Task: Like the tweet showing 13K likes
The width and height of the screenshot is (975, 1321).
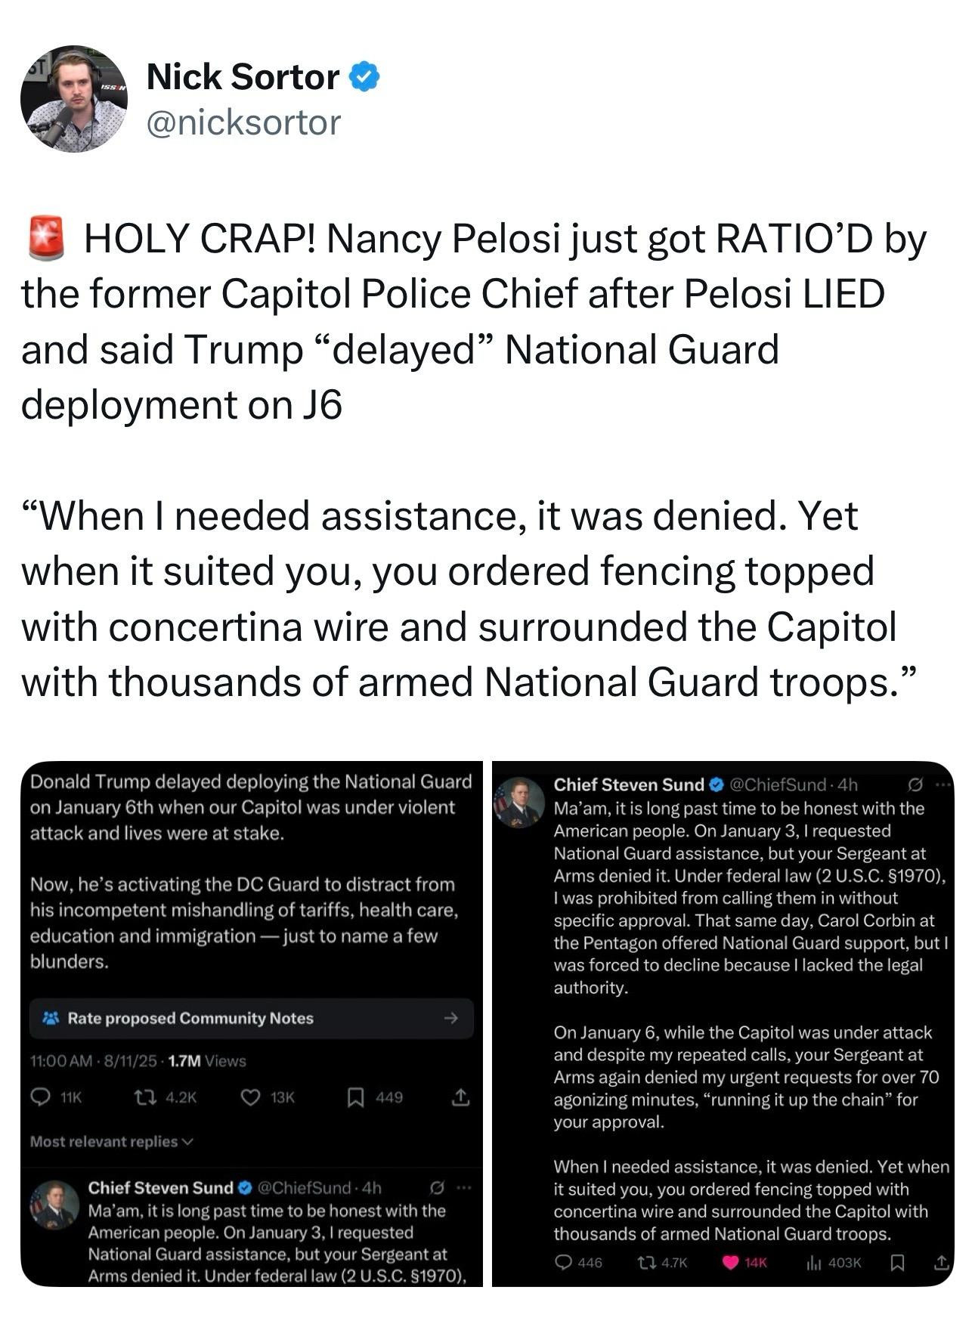Action: pos(251,1097)
